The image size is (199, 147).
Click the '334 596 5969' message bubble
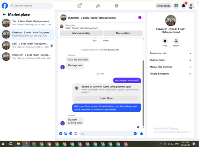75,121
